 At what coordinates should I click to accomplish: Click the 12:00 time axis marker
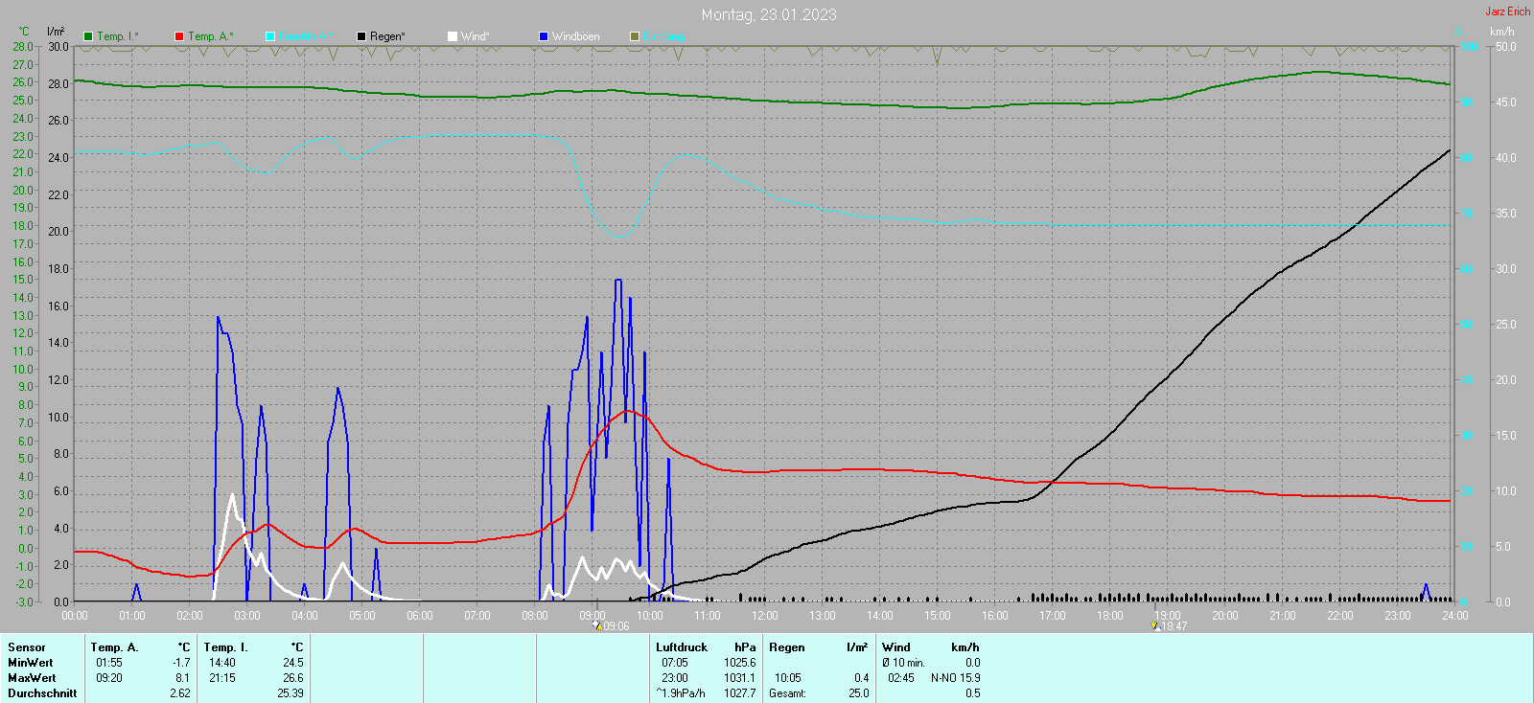[x=764, y=616]
